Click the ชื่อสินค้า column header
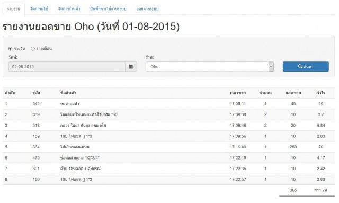This screenshot has width=339, height=203. click(68, 93)
